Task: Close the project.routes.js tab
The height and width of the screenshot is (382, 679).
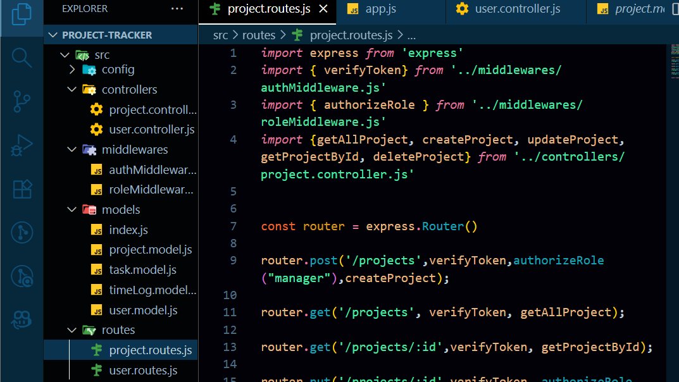Action: pos(323,9)
